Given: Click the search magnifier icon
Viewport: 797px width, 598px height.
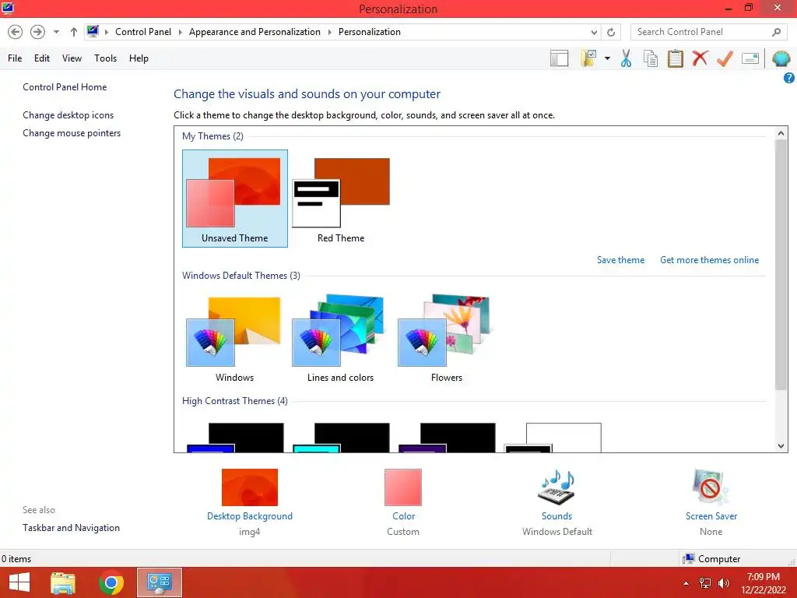Looking at the screenshot, I should click(x=776, y=32).
